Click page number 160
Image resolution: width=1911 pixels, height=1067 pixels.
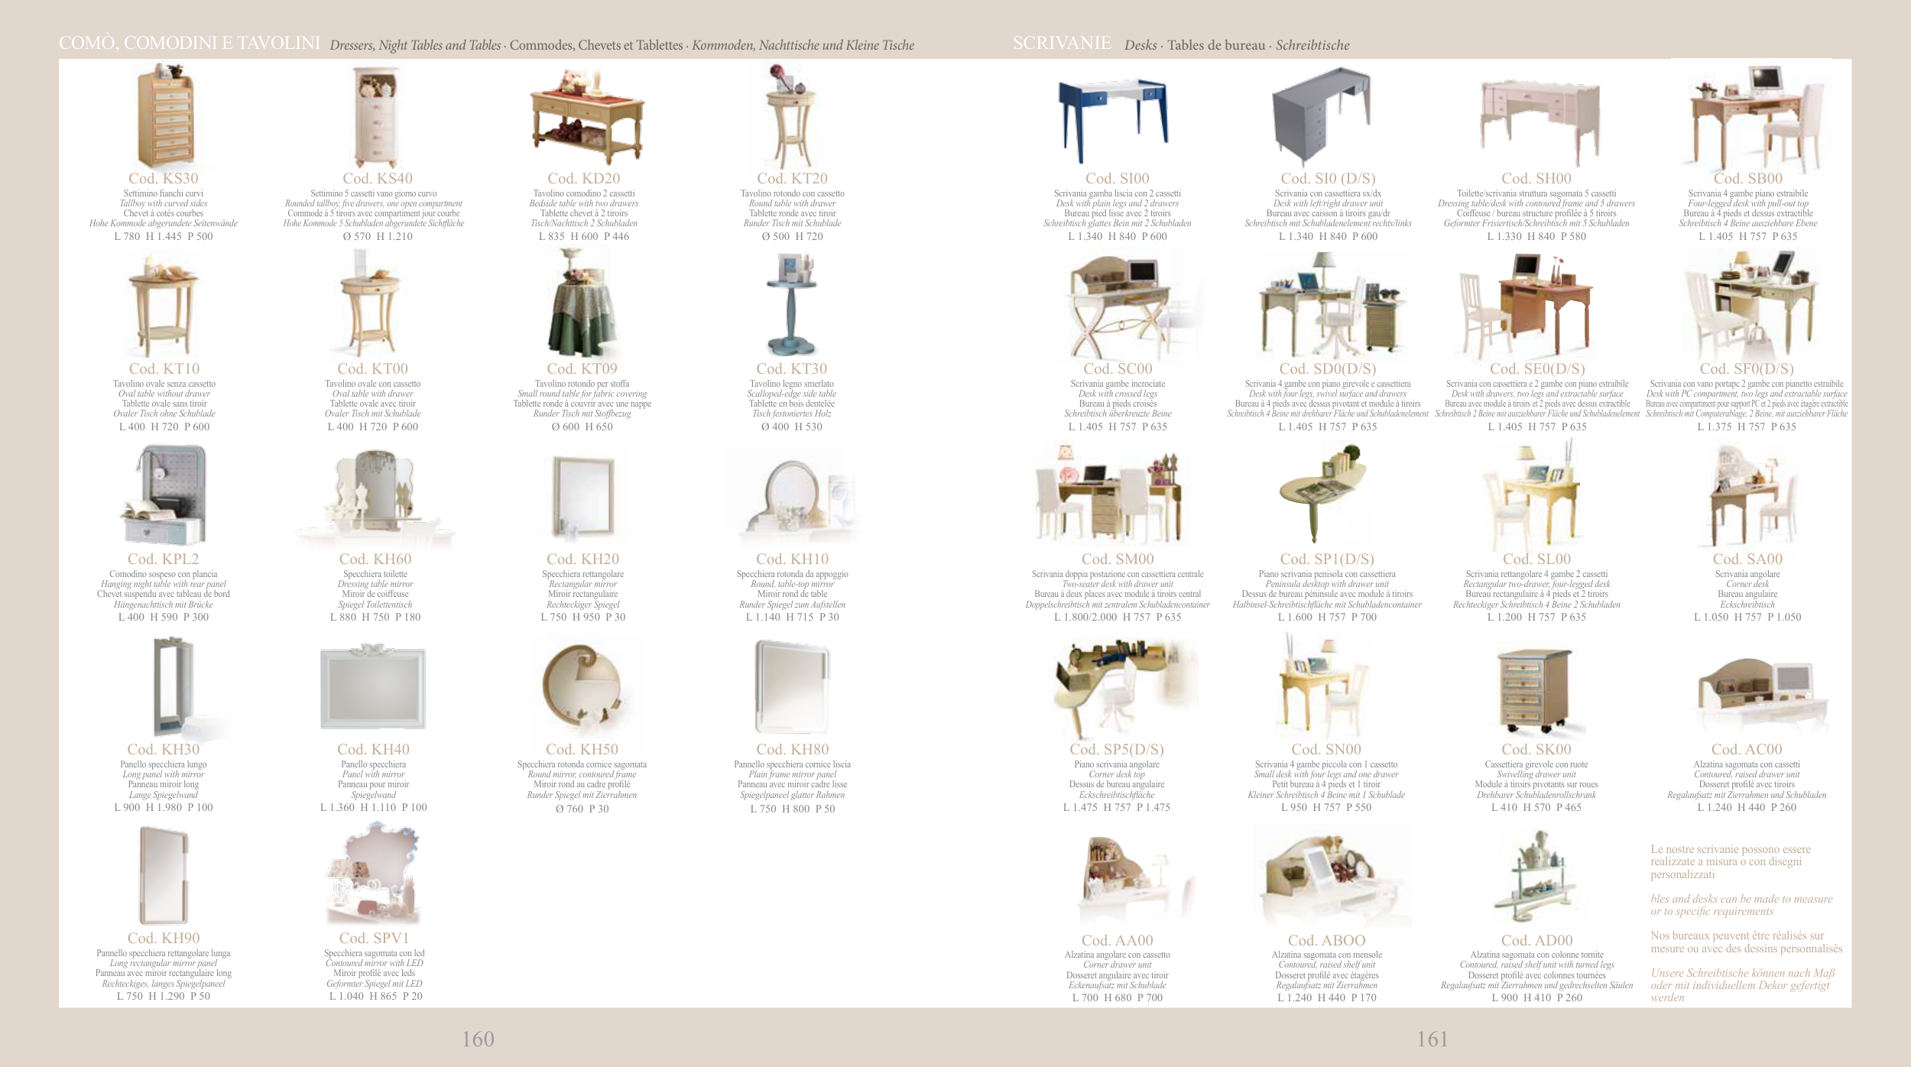point(478,1039)
